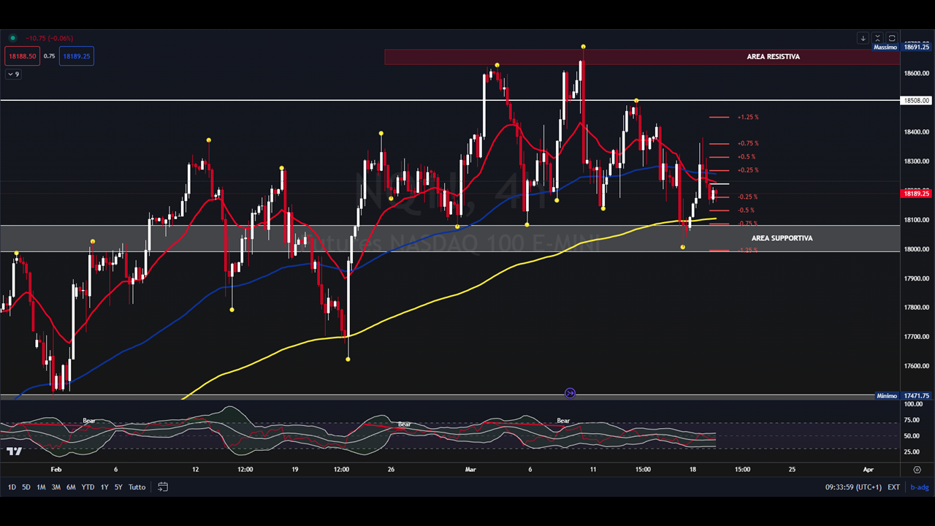
Task: Click the 100.00 oscillator scale value
Action: coord(912,404)
